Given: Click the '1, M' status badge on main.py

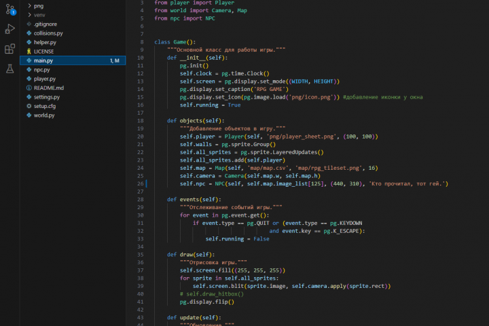Looking at the screenshot, I should pyautogui.click(x=115, y=61).
